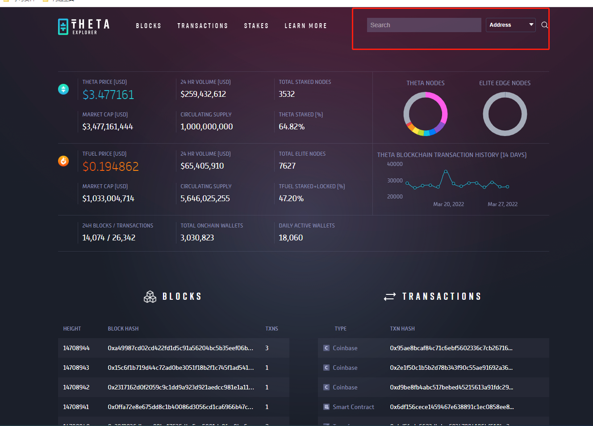
Task: Open the Address search type dropdown
Action: [x=510, y=25]
